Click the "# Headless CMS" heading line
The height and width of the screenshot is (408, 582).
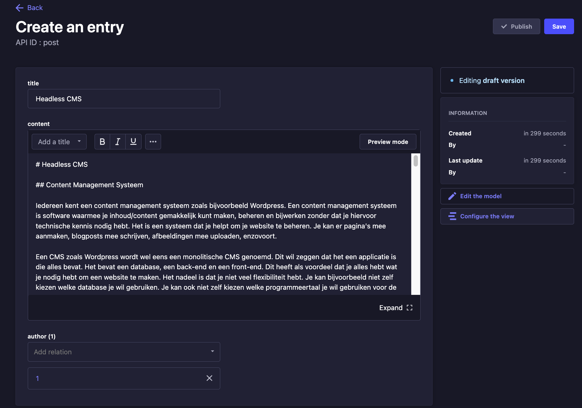click(x=62, y=164)
